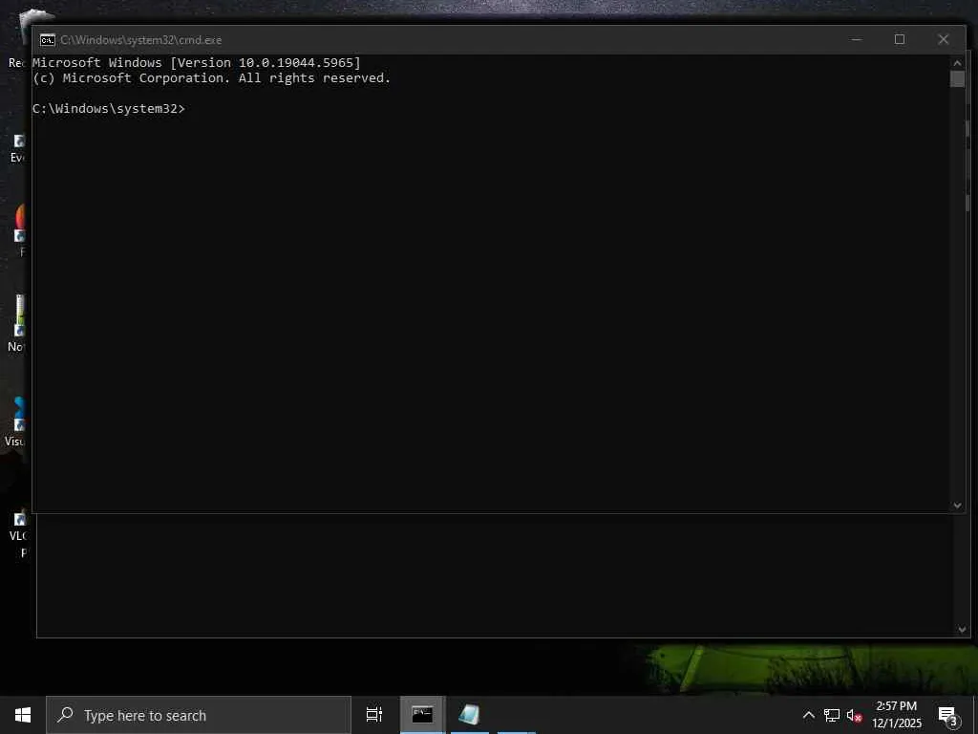Open the Windows Start menu

click(x=23, y=715)
